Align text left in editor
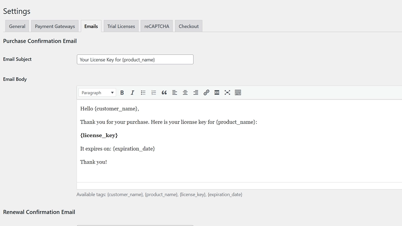 175,93
